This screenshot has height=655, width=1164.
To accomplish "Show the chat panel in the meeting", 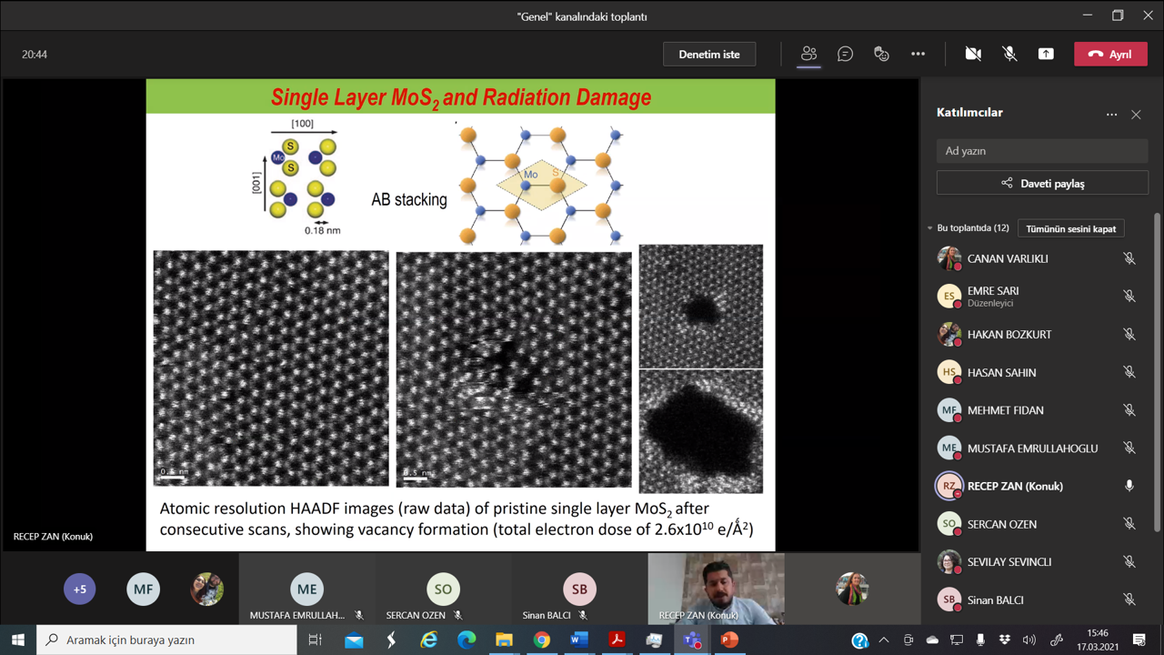I will pyautogui.click(x=845, y=54).
